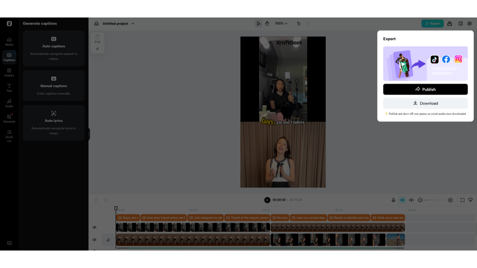Mute the top video track
The width and height of the screenshot is (477, 268).
[x=94, y=227]
